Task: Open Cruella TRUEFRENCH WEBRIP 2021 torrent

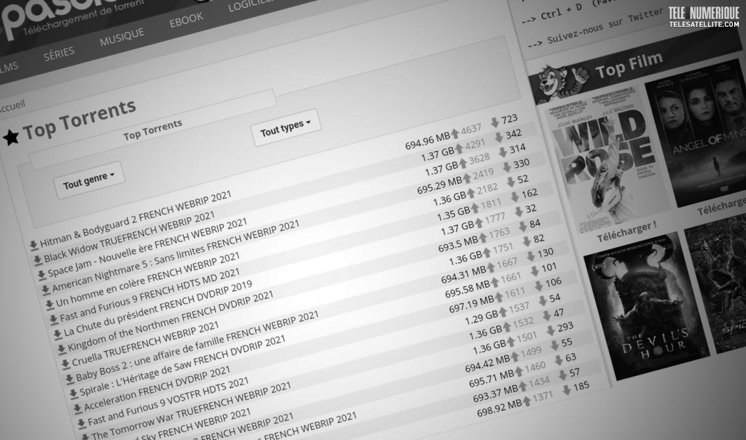Action: click(x=145, y=344)
